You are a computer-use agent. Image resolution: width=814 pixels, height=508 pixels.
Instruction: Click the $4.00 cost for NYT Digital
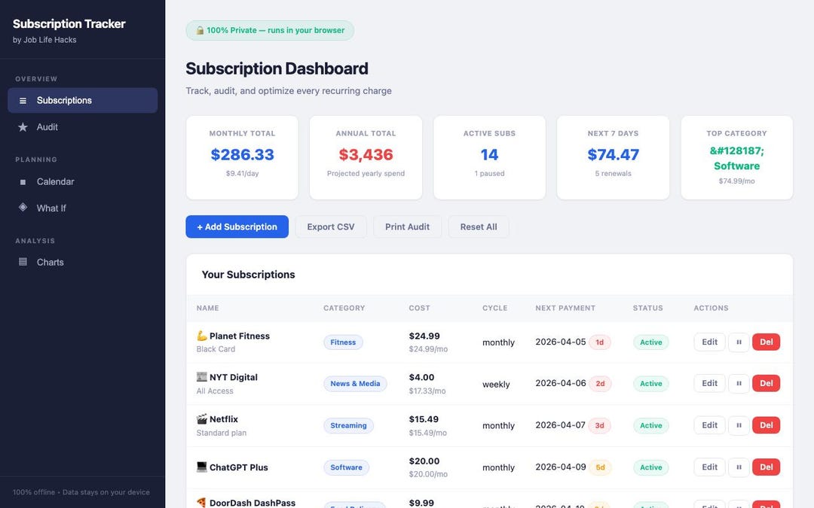(421, 377)
